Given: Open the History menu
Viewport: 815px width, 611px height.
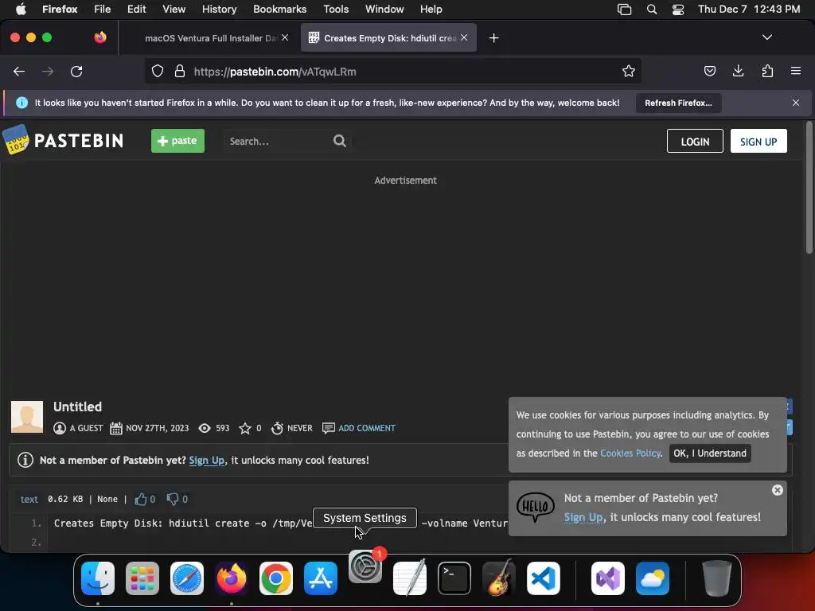Looking at the screenshot, I should pyautogui.click(x=219, y=10).
